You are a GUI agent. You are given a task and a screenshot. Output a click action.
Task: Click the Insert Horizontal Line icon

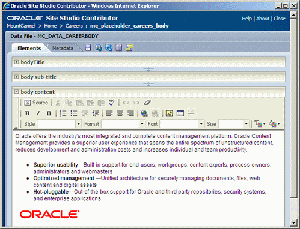tap(191, 113)
